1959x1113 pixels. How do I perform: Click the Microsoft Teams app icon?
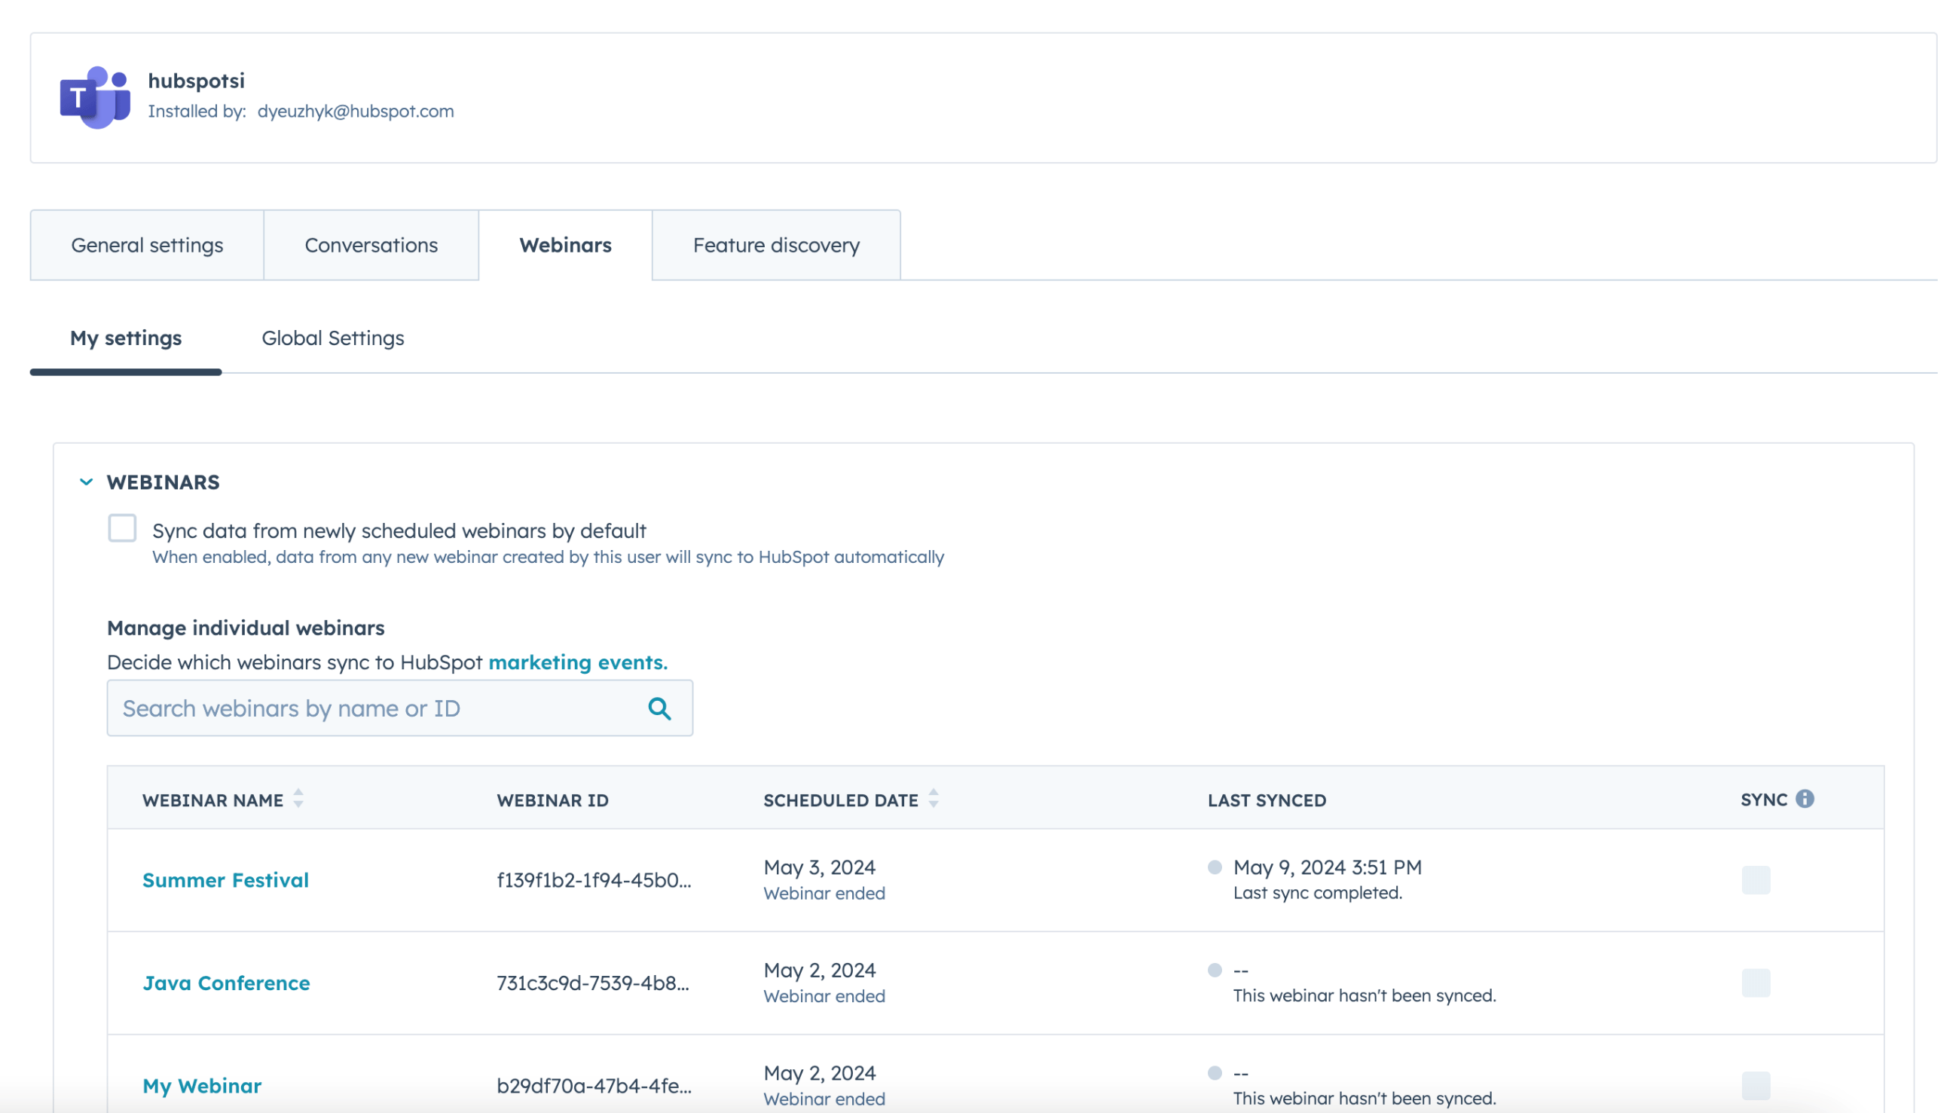click(x=96, y=95)
